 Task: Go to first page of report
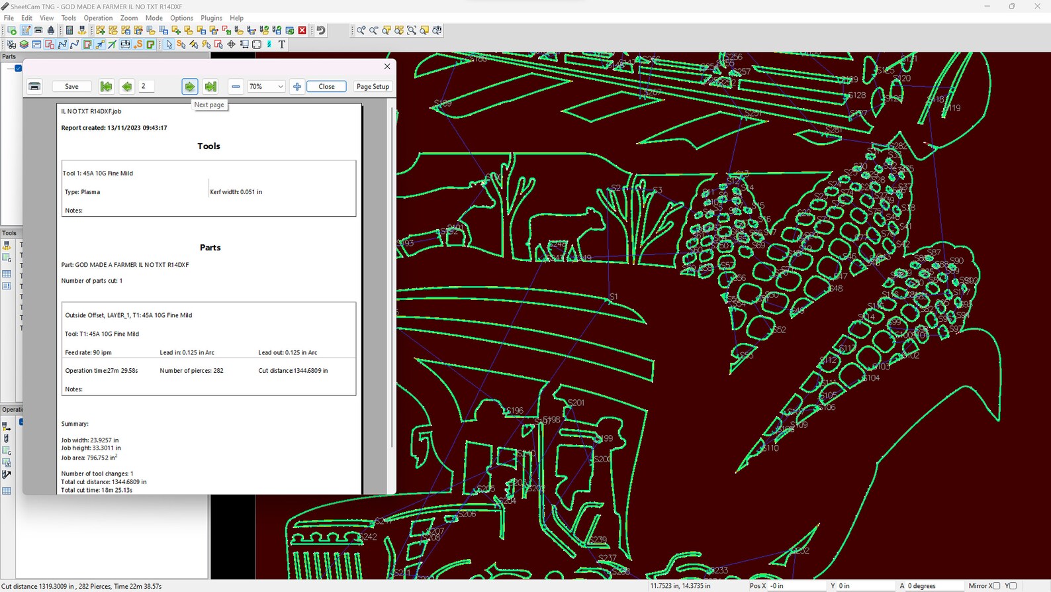pos(106,87)
